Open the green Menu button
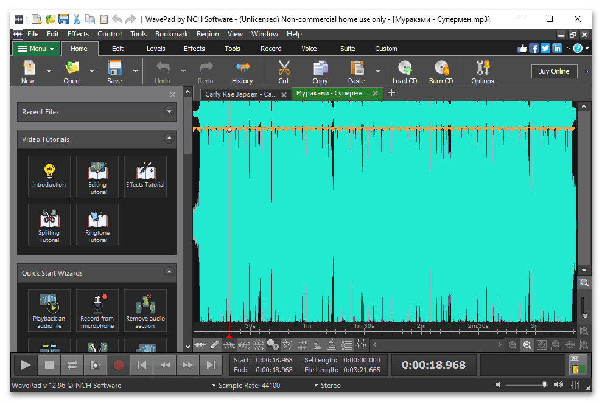 [37, 49]
